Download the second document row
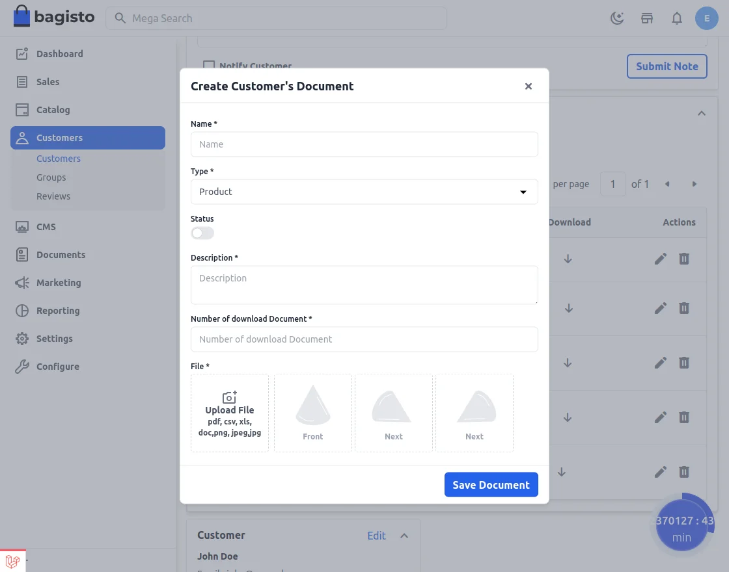729x572 pixels. pos(569,308)
